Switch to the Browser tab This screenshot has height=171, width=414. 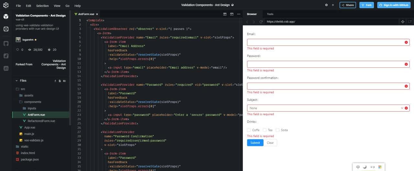pyautogui.click(x=252, y=14)
